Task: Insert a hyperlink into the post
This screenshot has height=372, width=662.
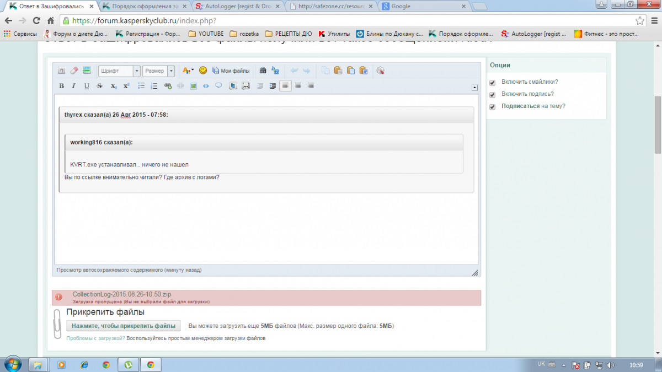Action: pyautogui.click(x=168, y=86)
